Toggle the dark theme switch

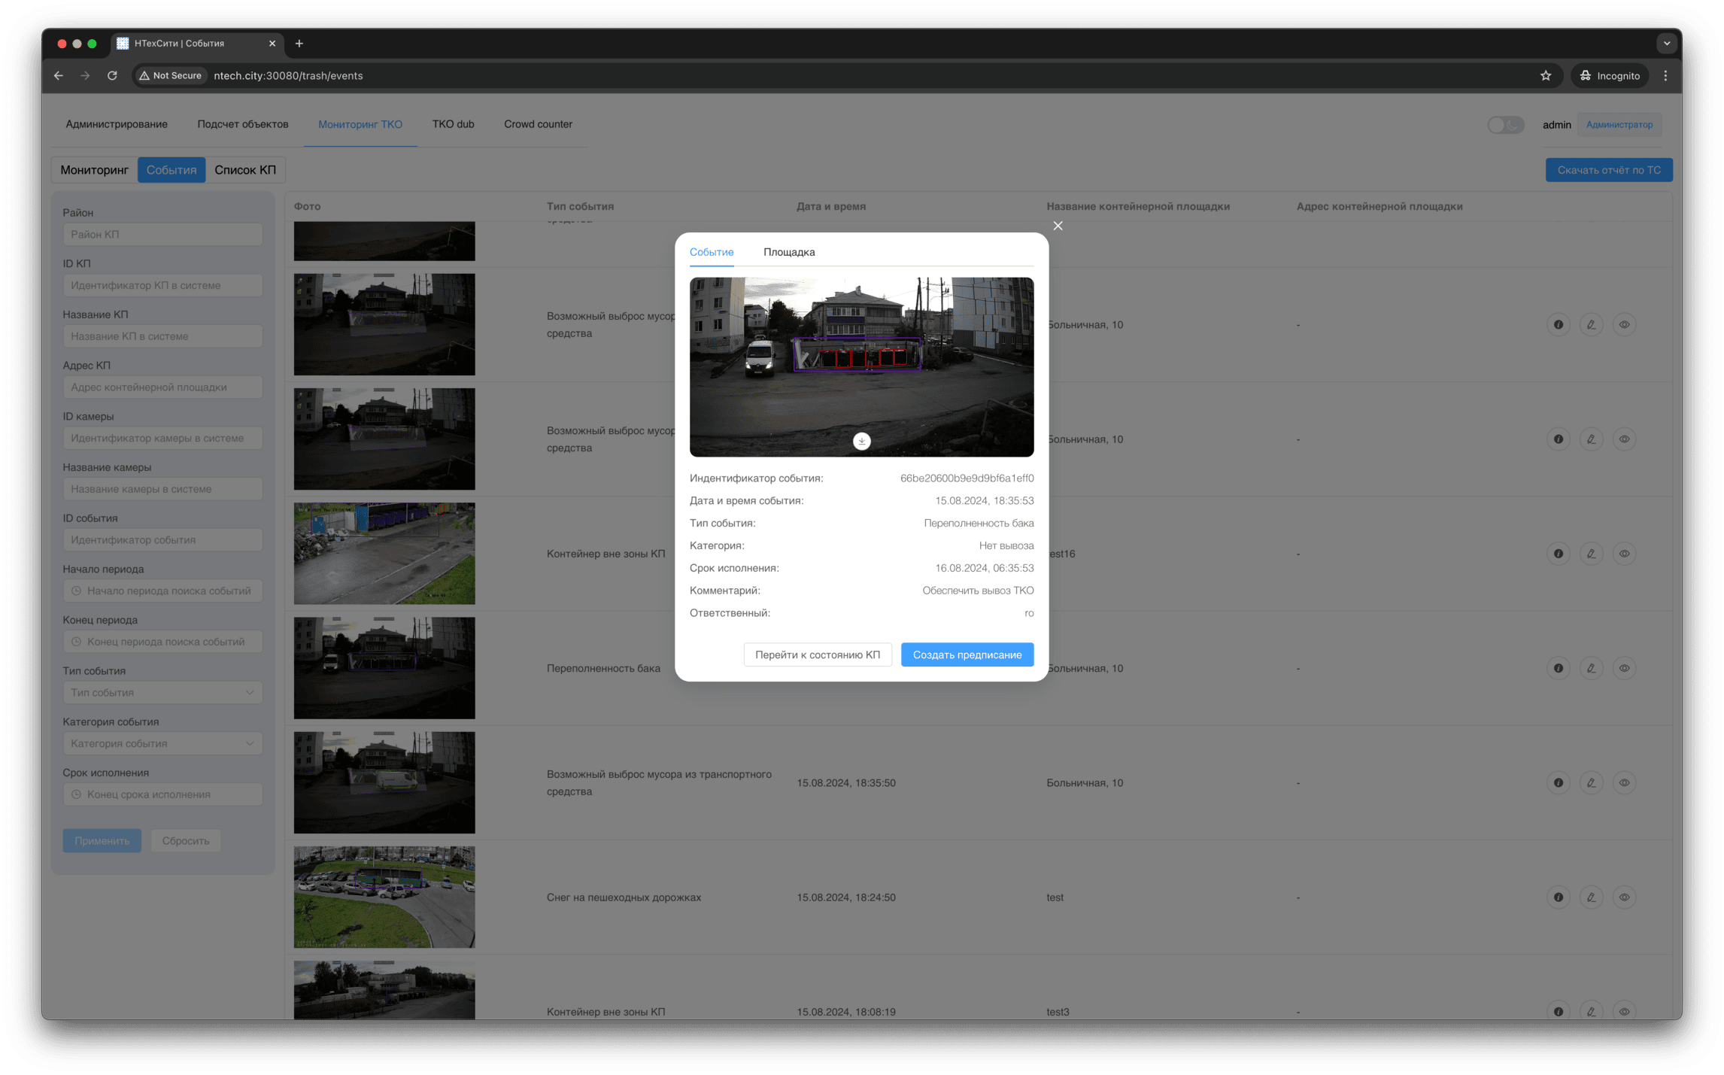coord(1504,125)
